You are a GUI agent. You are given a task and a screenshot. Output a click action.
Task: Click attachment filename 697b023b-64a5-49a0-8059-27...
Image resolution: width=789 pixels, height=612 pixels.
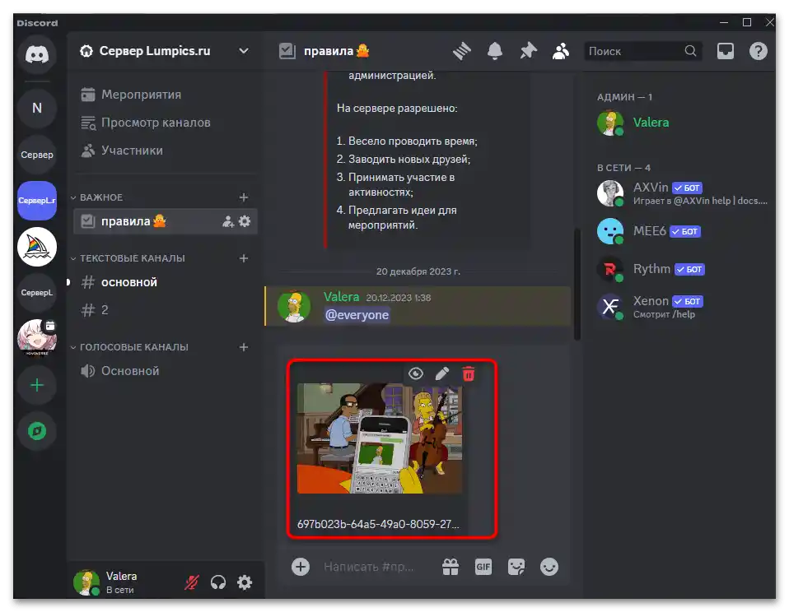[378, 524]
